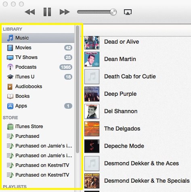
Task: Click the rewind previous track button
Action: [30, 12]
